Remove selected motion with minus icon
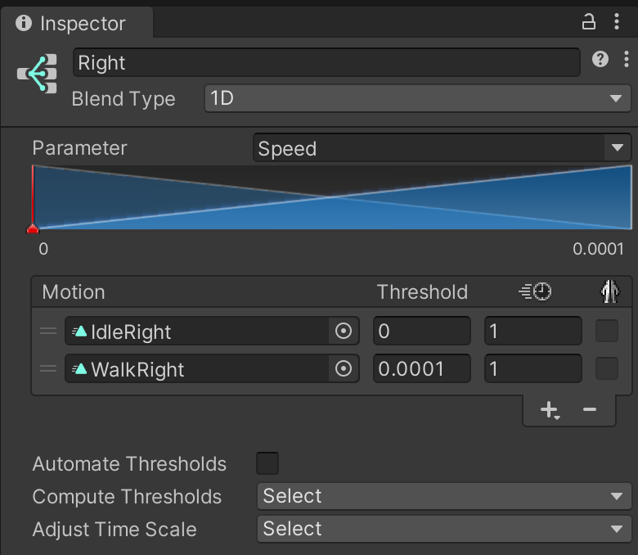The image size is (638, 555). tap(590, 409)
